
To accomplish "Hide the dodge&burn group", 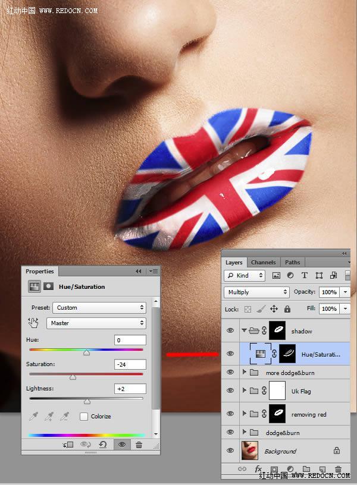I will pyautogui.click(x=230, y=432).
